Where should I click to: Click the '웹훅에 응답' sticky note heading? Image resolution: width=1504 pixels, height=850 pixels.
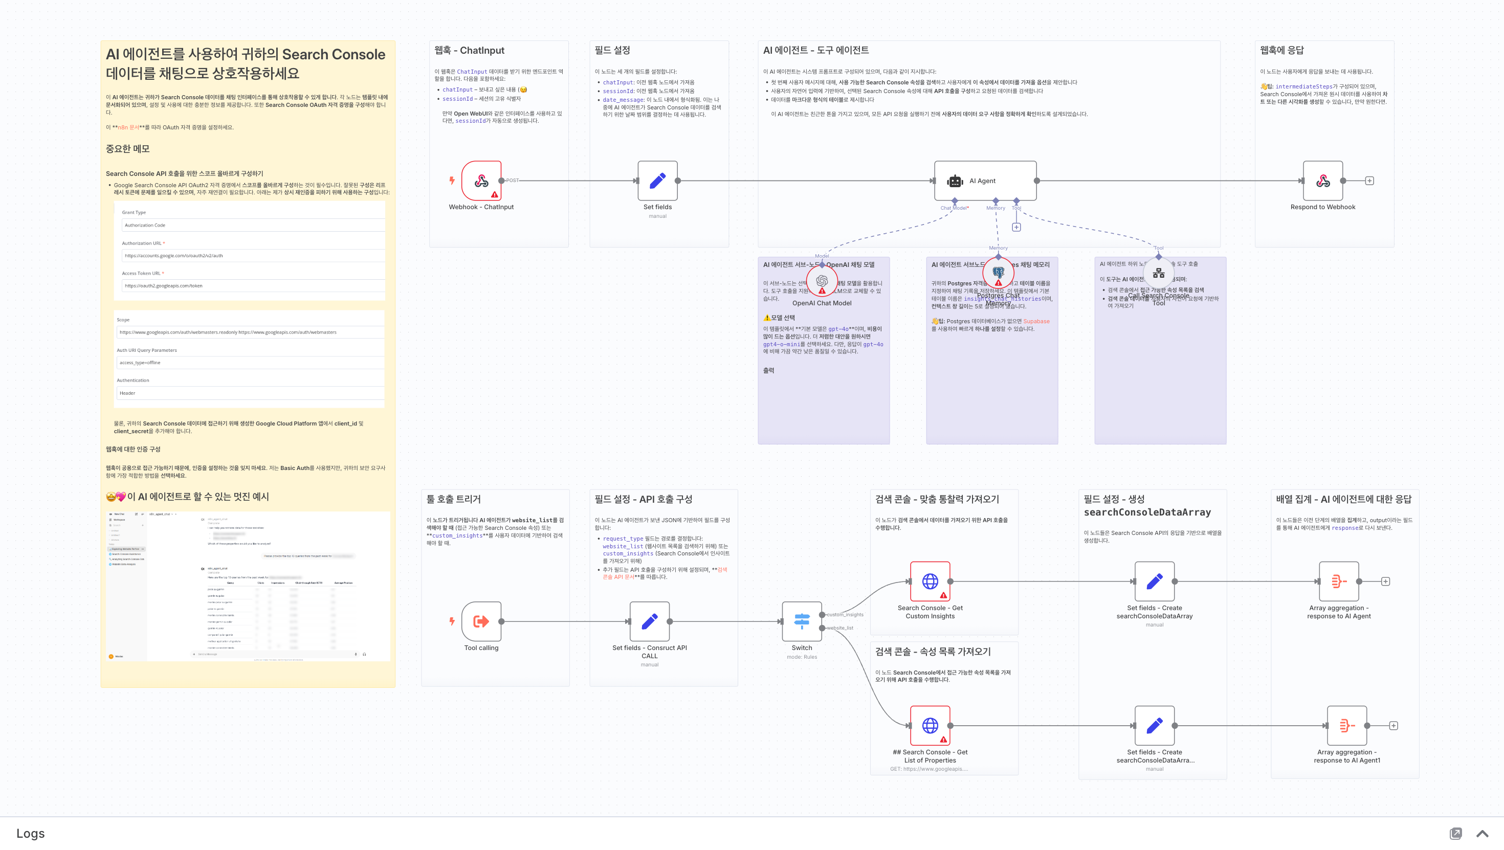(1281, 50)
